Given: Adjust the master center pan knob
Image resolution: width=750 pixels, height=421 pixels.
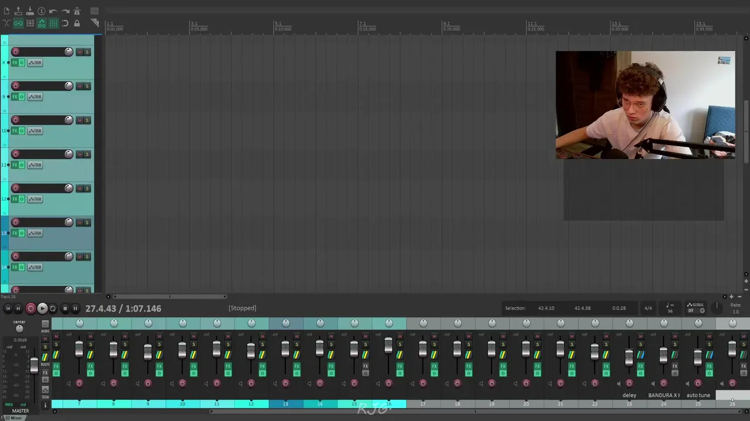Looking at the screenshot, I should 19,329.
